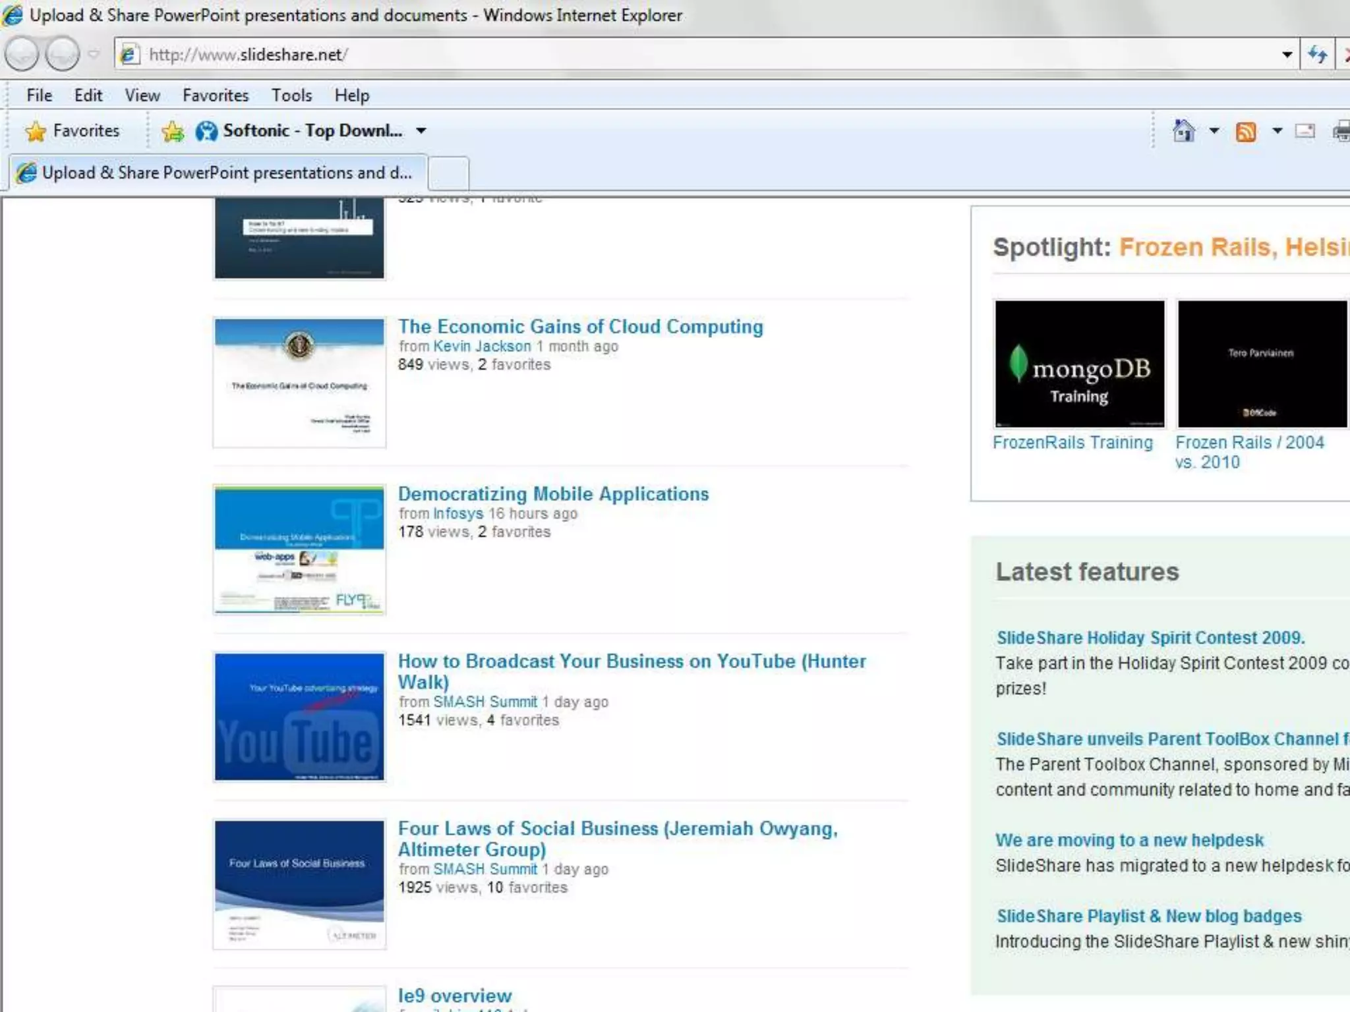
Task: Expand dropdown next to Softonic favorite
Action: click(x=421, y=131)
